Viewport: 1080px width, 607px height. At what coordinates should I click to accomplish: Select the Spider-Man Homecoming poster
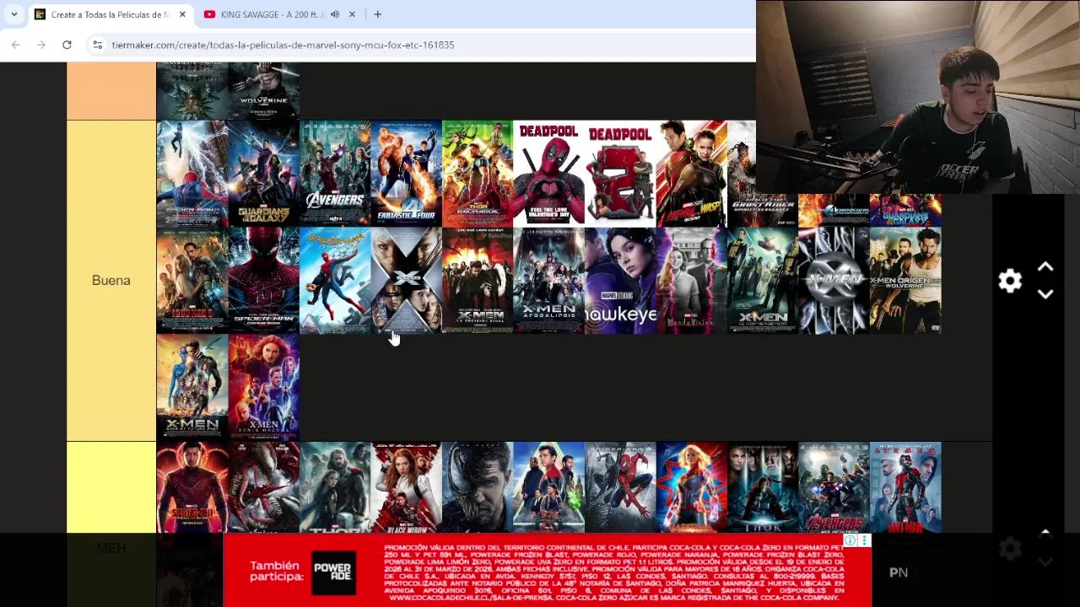(335, 281)
